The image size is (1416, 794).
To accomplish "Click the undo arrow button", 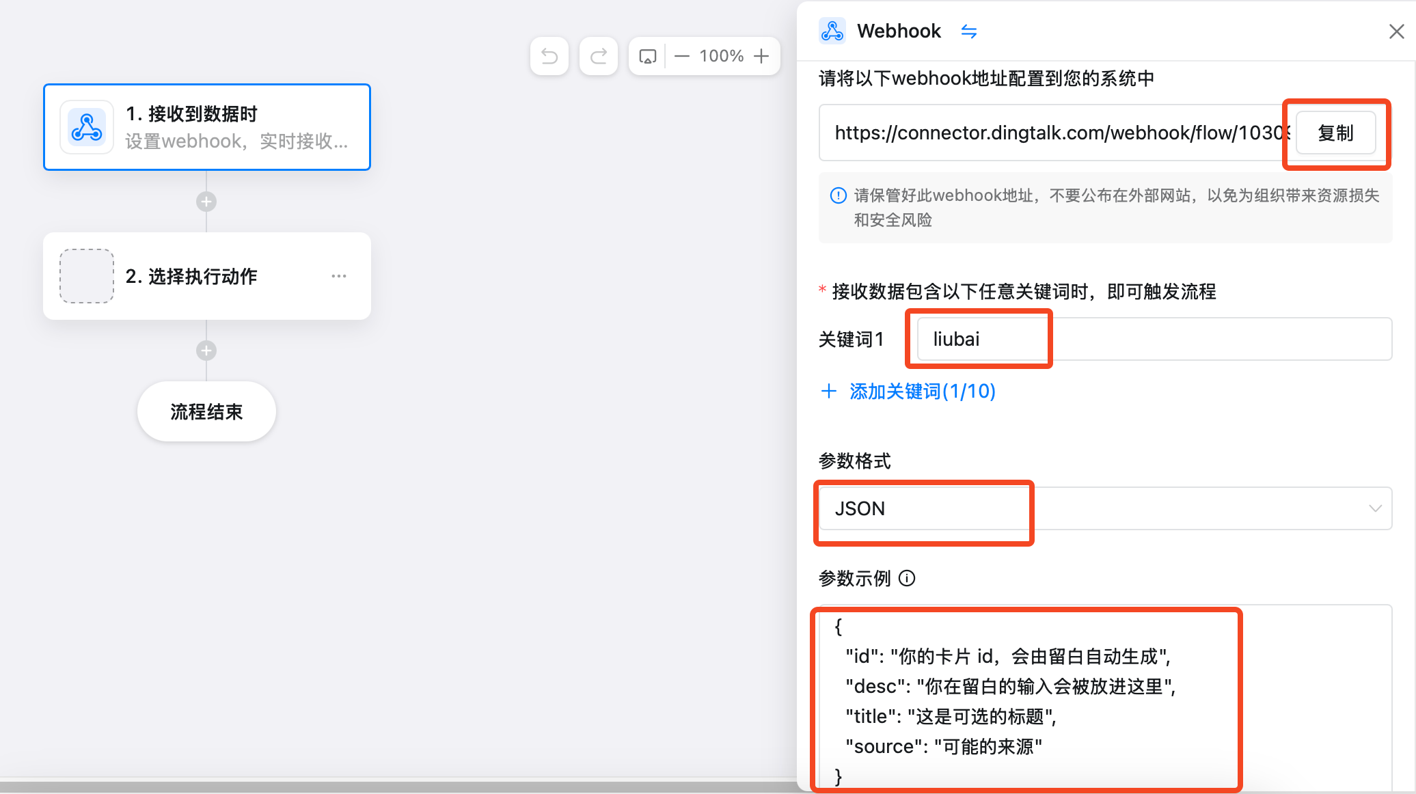I will click(x=549, y=56).
